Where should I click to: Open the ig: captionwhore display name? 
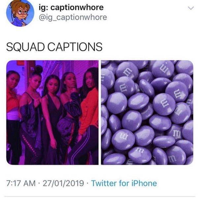[71, 8]
